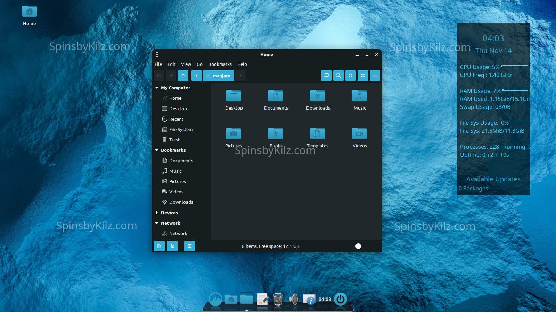Viewport: 556px width, 312px height.
Task: Go up to the parent folder
Action: pyautogui.click(x=183, y=76)
